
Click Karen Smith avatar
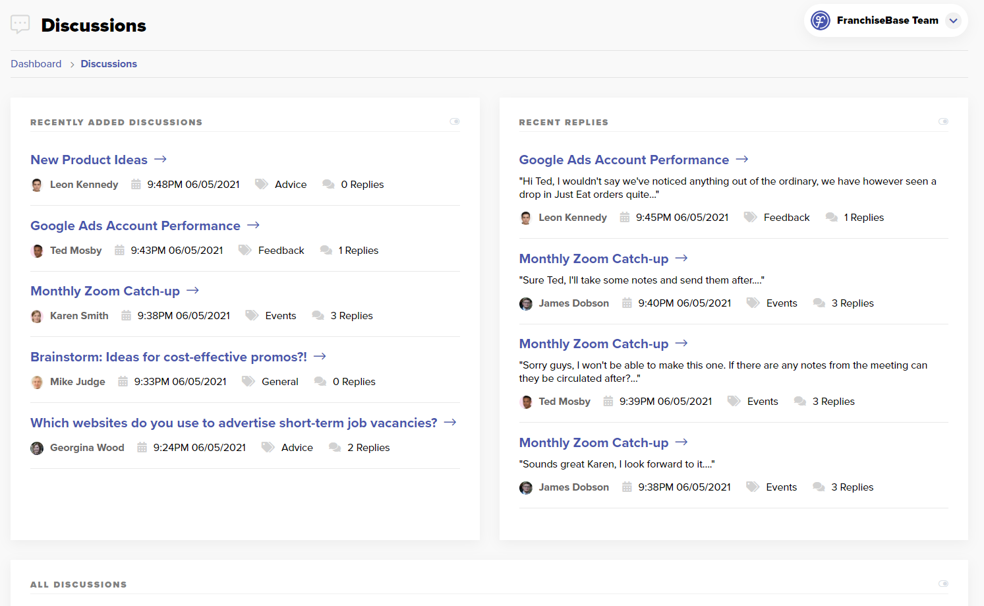[x=37, y=316]
